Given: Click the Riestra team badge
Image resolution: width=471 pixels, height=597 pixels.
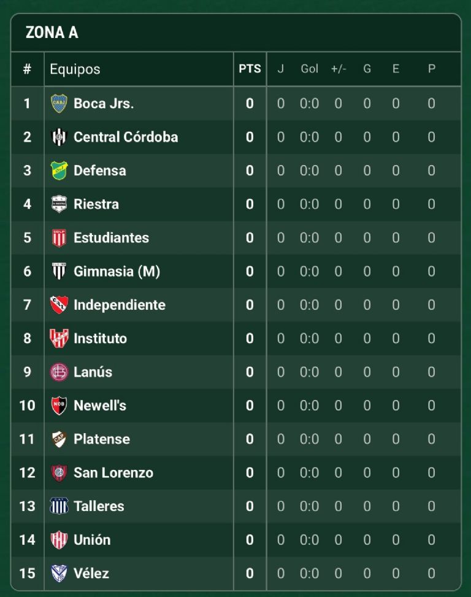Looking at the screenshot, I should pyautogui.click(x=59, y=204).
